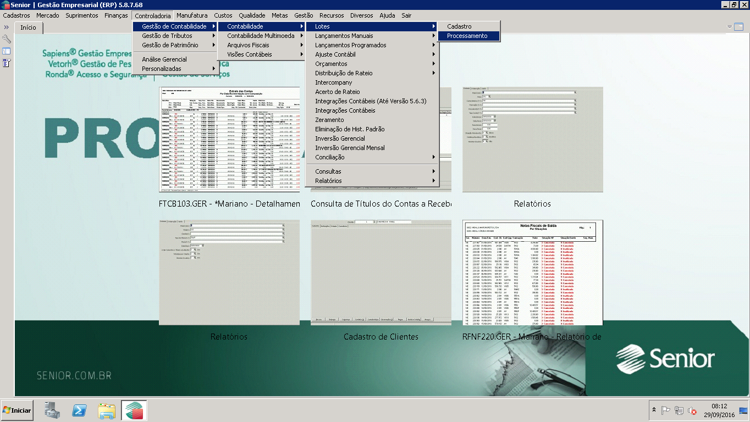Viewport: 750px width, 422px height.
Task: Open Action Center flag icon in tray
Action: (666, 410)
